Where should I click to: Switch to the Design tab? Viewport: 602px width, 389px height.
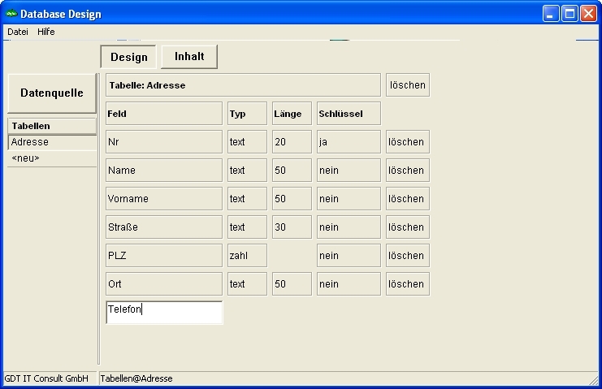click(128, 57)
